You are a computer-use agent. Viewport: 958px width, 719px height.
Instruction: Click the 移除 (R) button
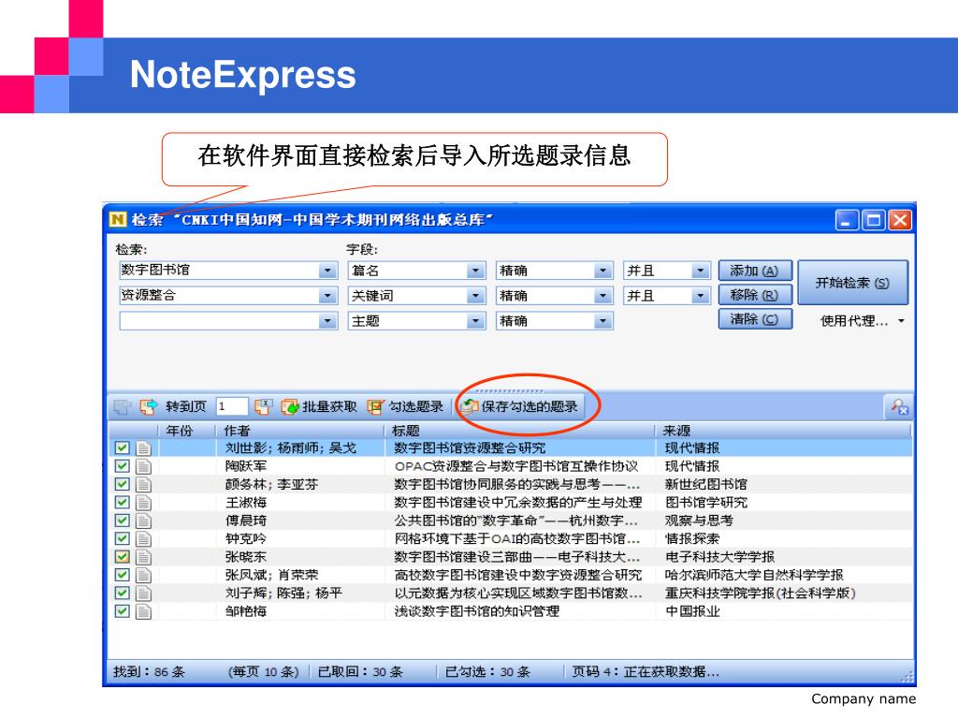(755, 295)
